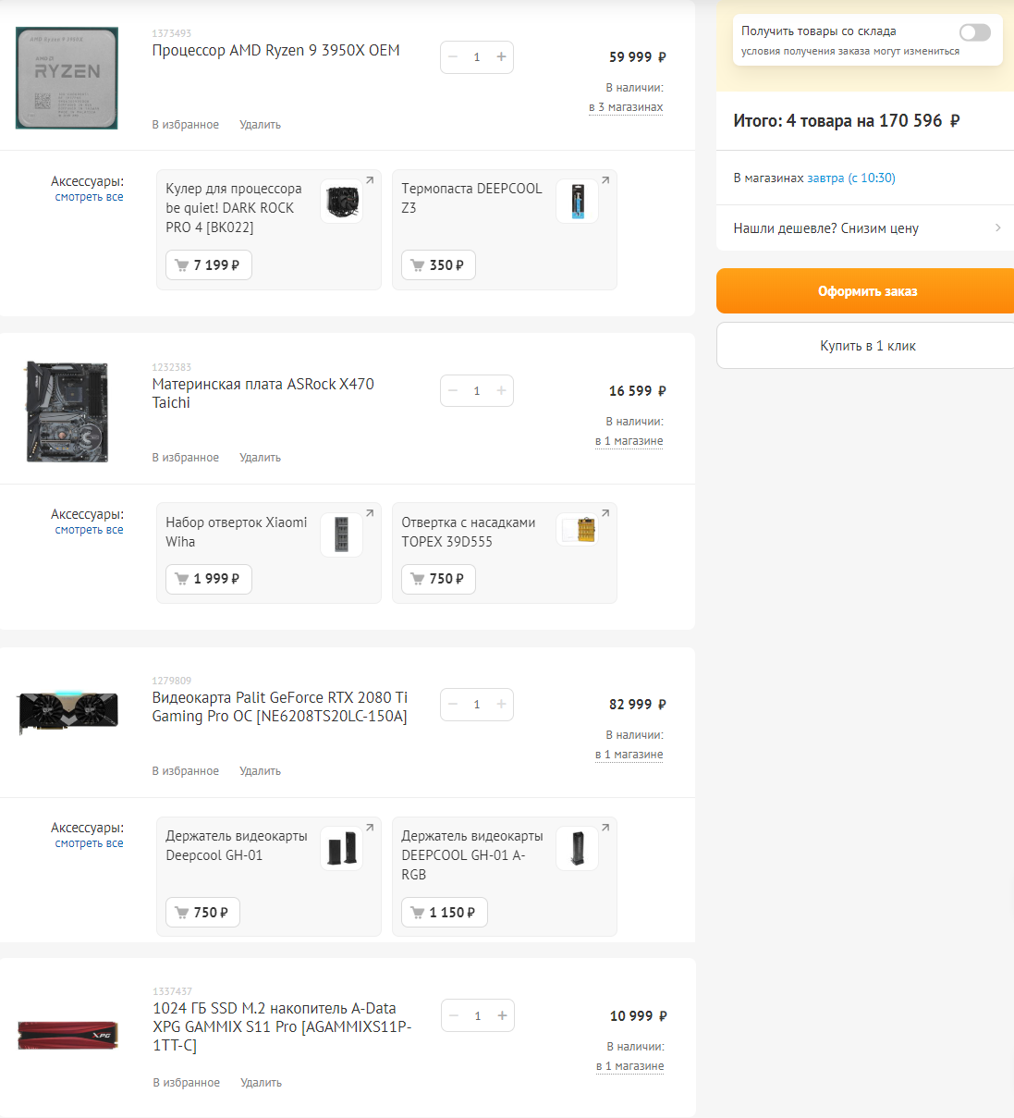Click the orange 'Оформить заказ' button
The width and height of the screenshot is (1014, 1118).
coord(866,291)
